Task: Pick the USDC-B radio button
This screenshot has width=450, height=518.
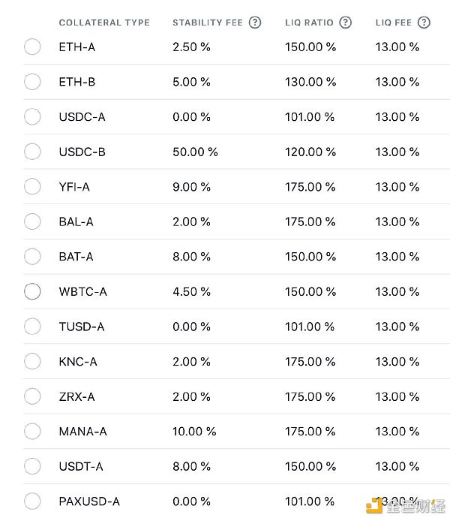Action: pyautogui.click(x=32, y=152)
